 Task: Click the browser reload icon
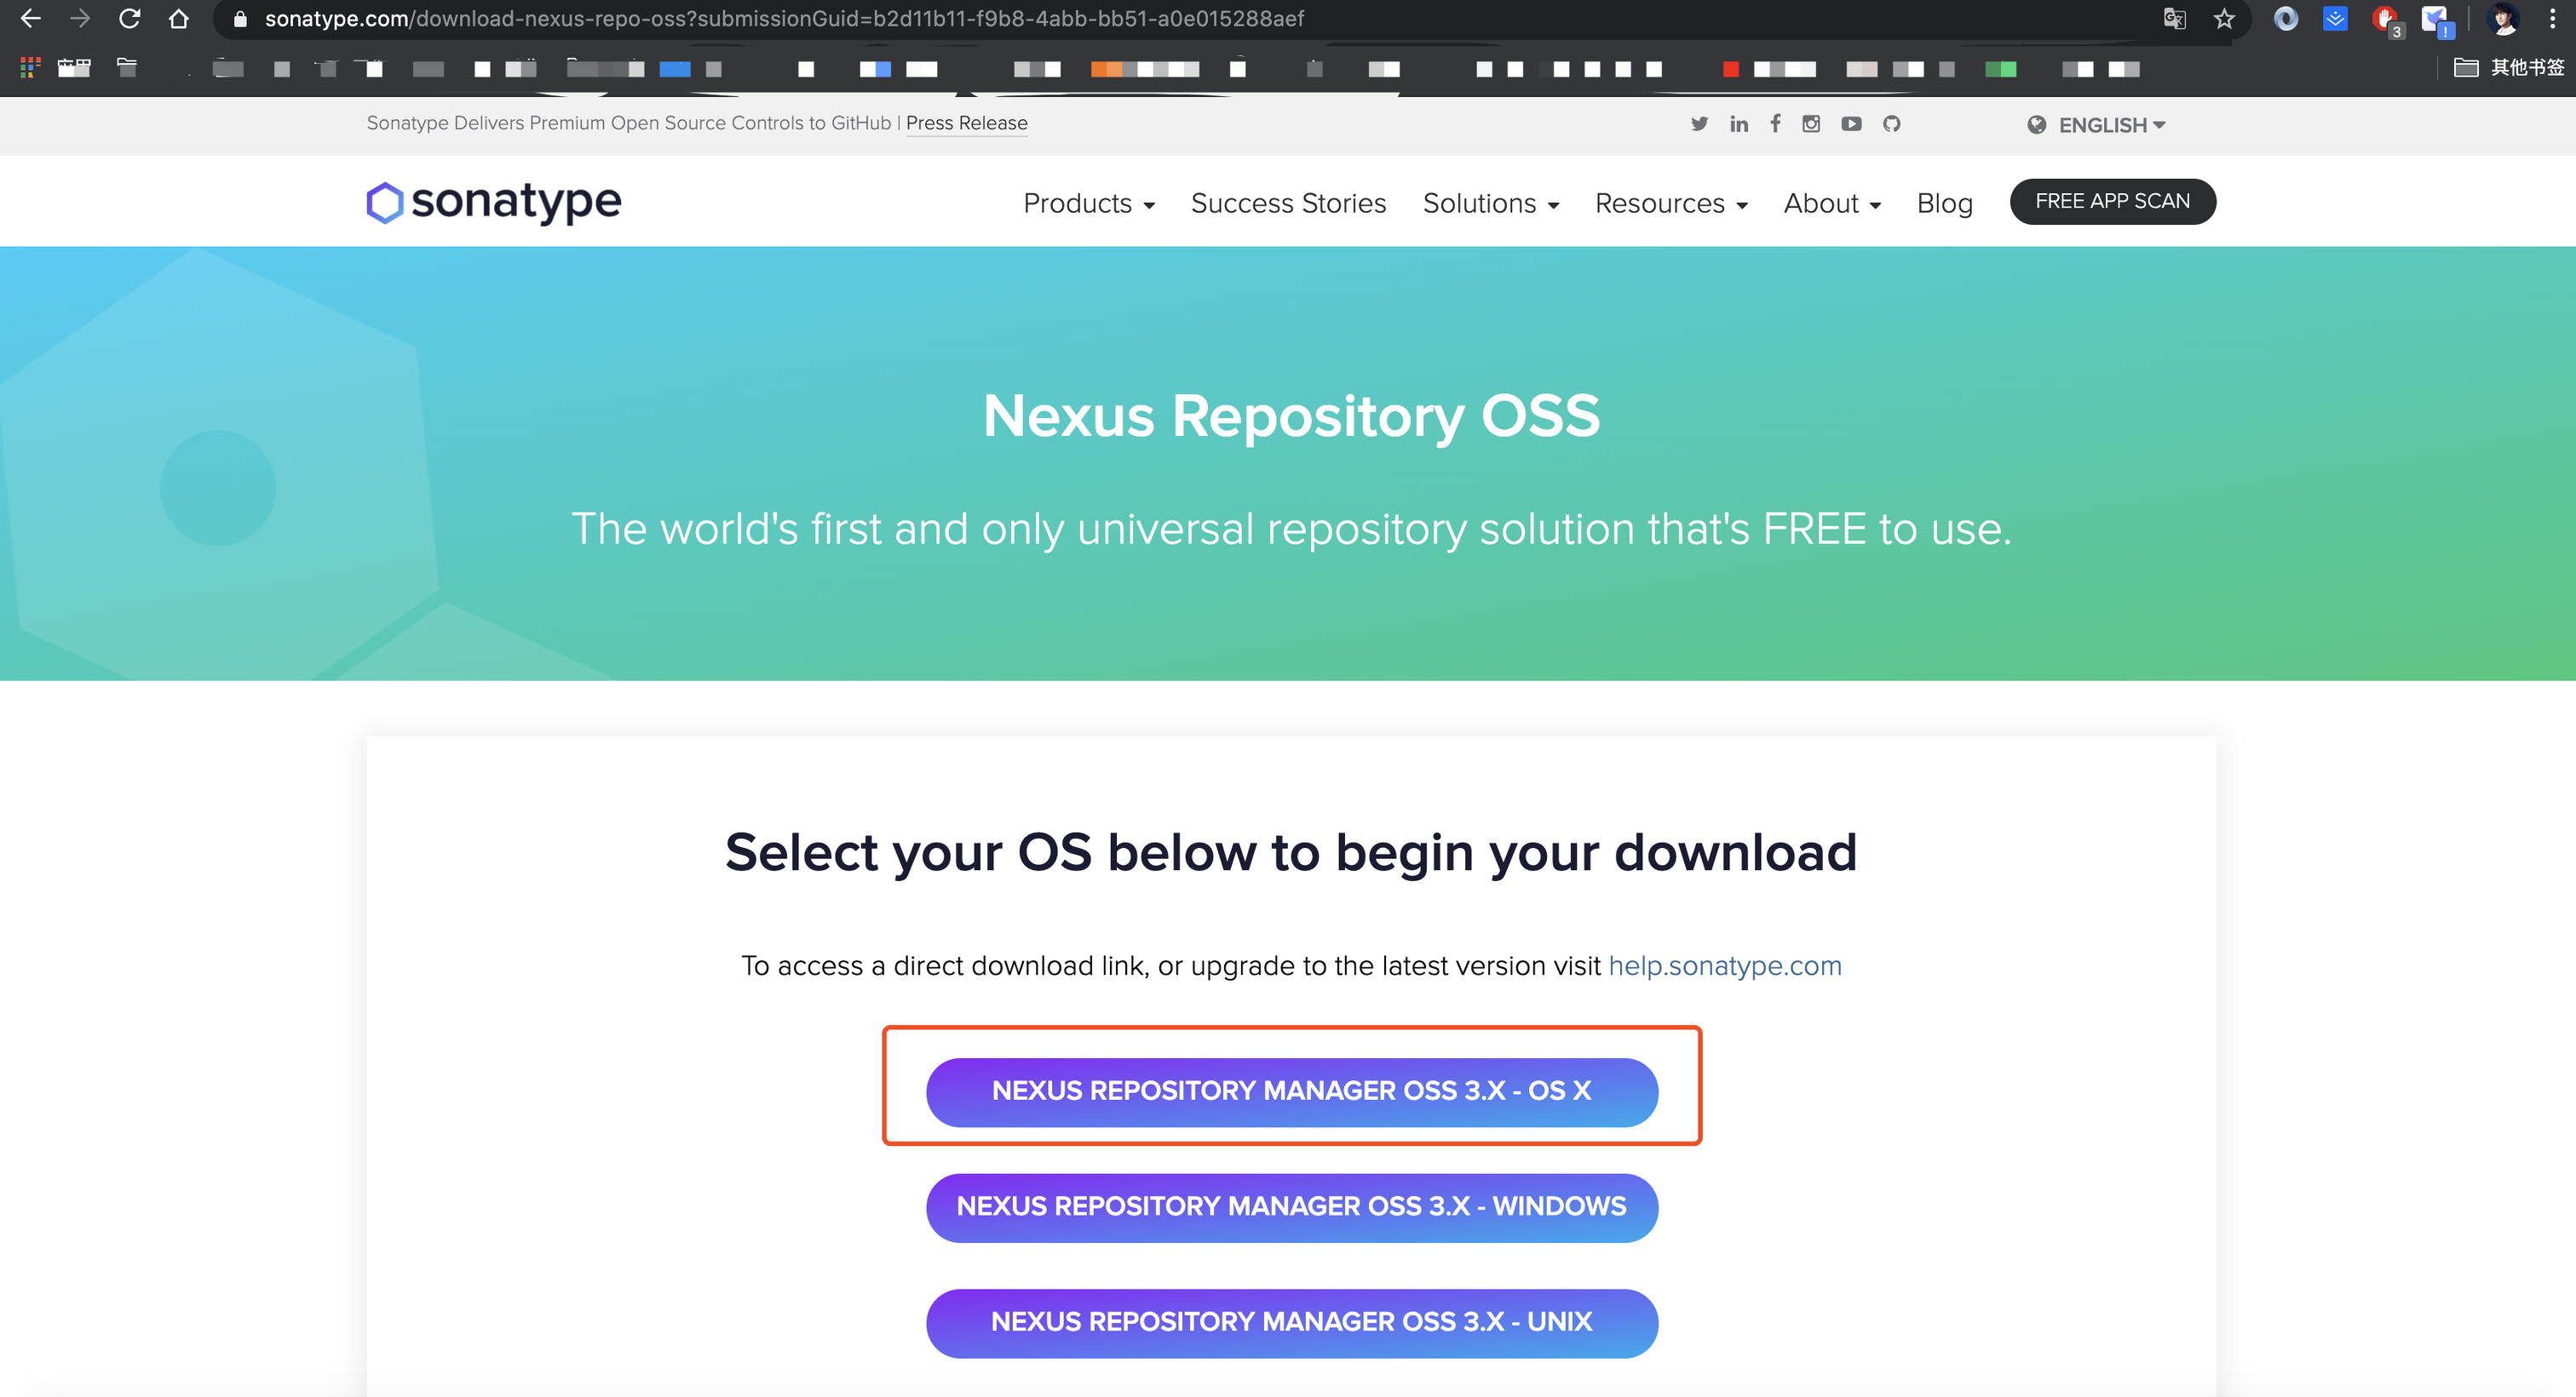(x=129, y=19)
